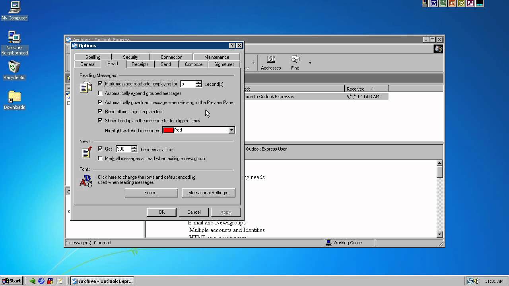The width and height of the screenshot is (509, 286).
Task: Click the green quick launch icon
Action: tap(33, 281)
